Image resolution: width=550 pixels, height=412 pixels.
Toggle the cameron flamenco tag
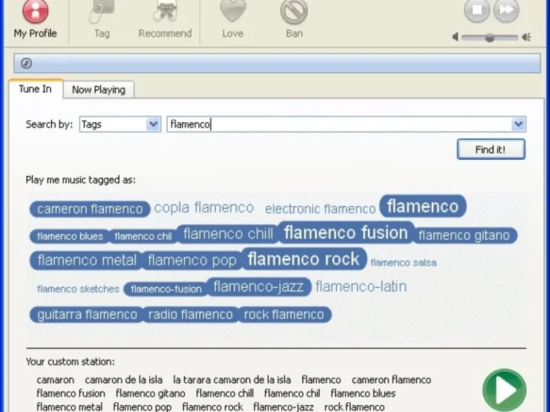point(90,209)
